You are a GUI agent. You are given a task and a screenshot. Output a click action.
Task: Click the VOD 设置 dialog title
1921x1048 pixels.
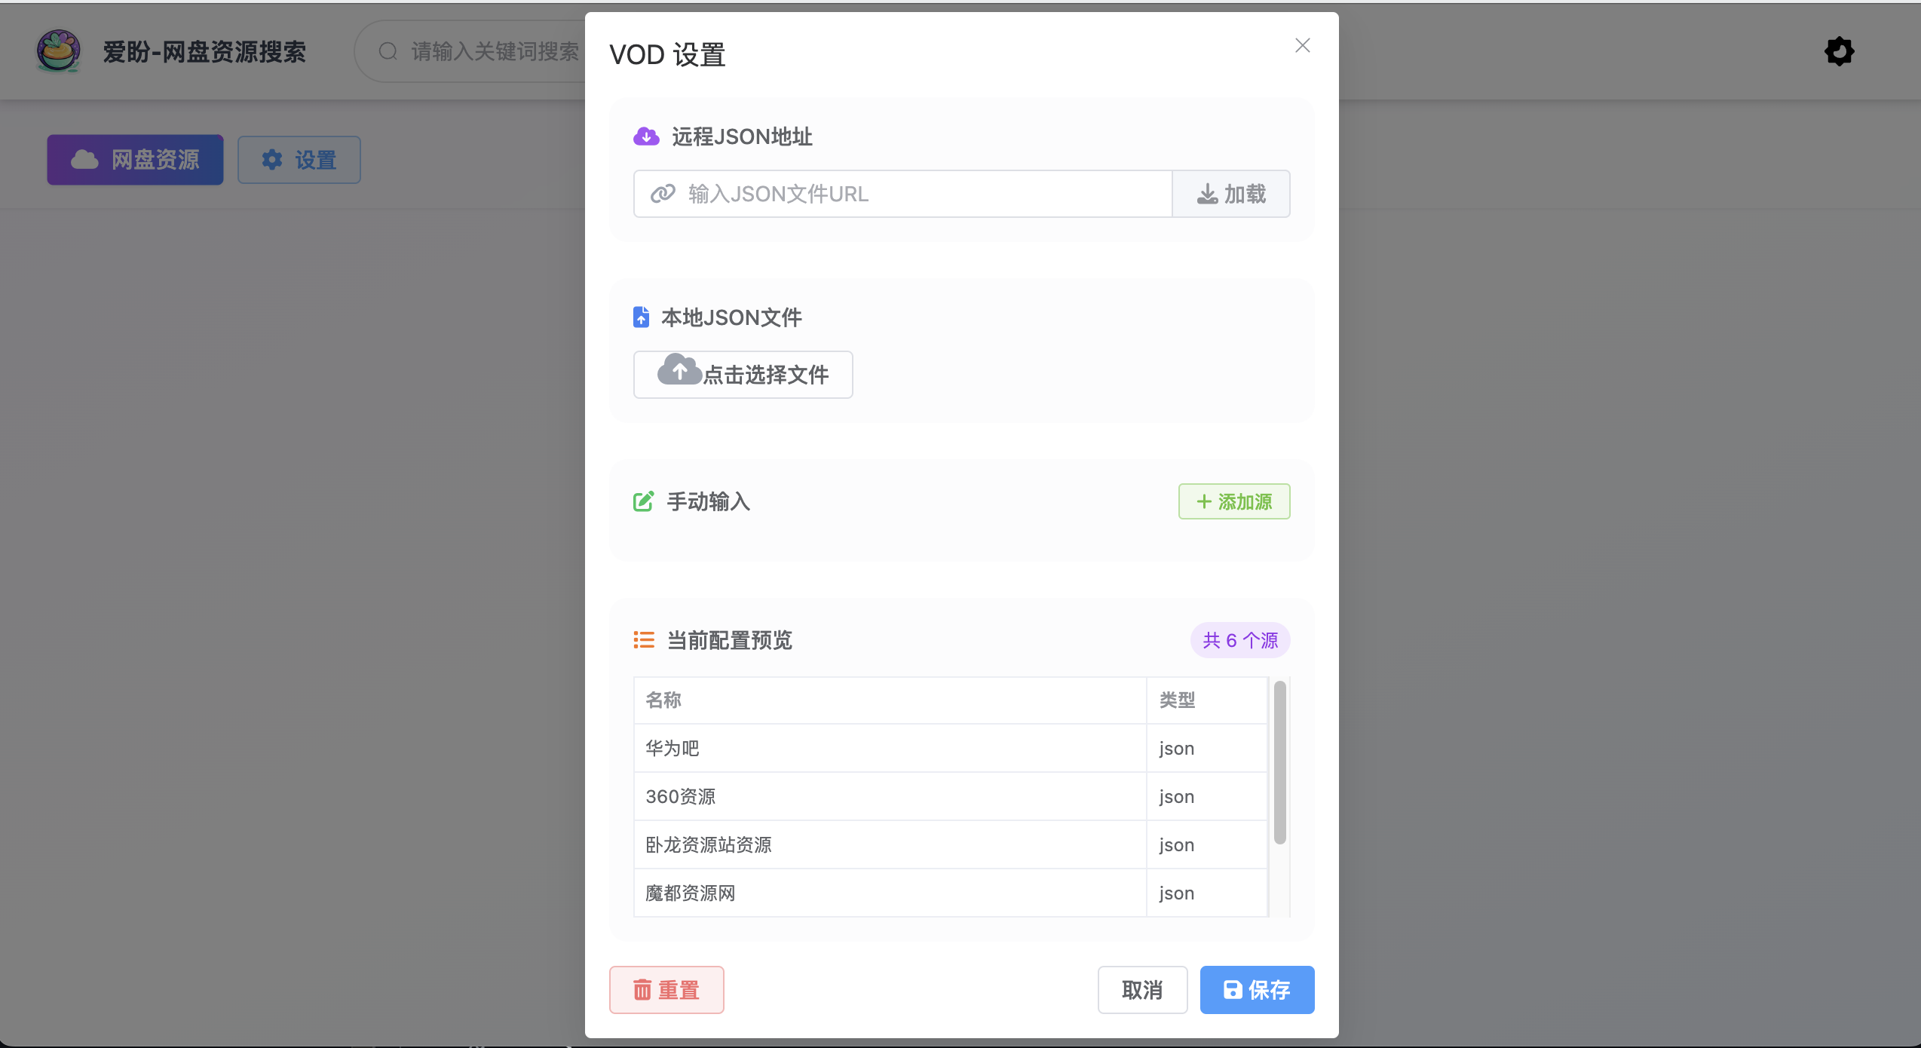point(667,55)
